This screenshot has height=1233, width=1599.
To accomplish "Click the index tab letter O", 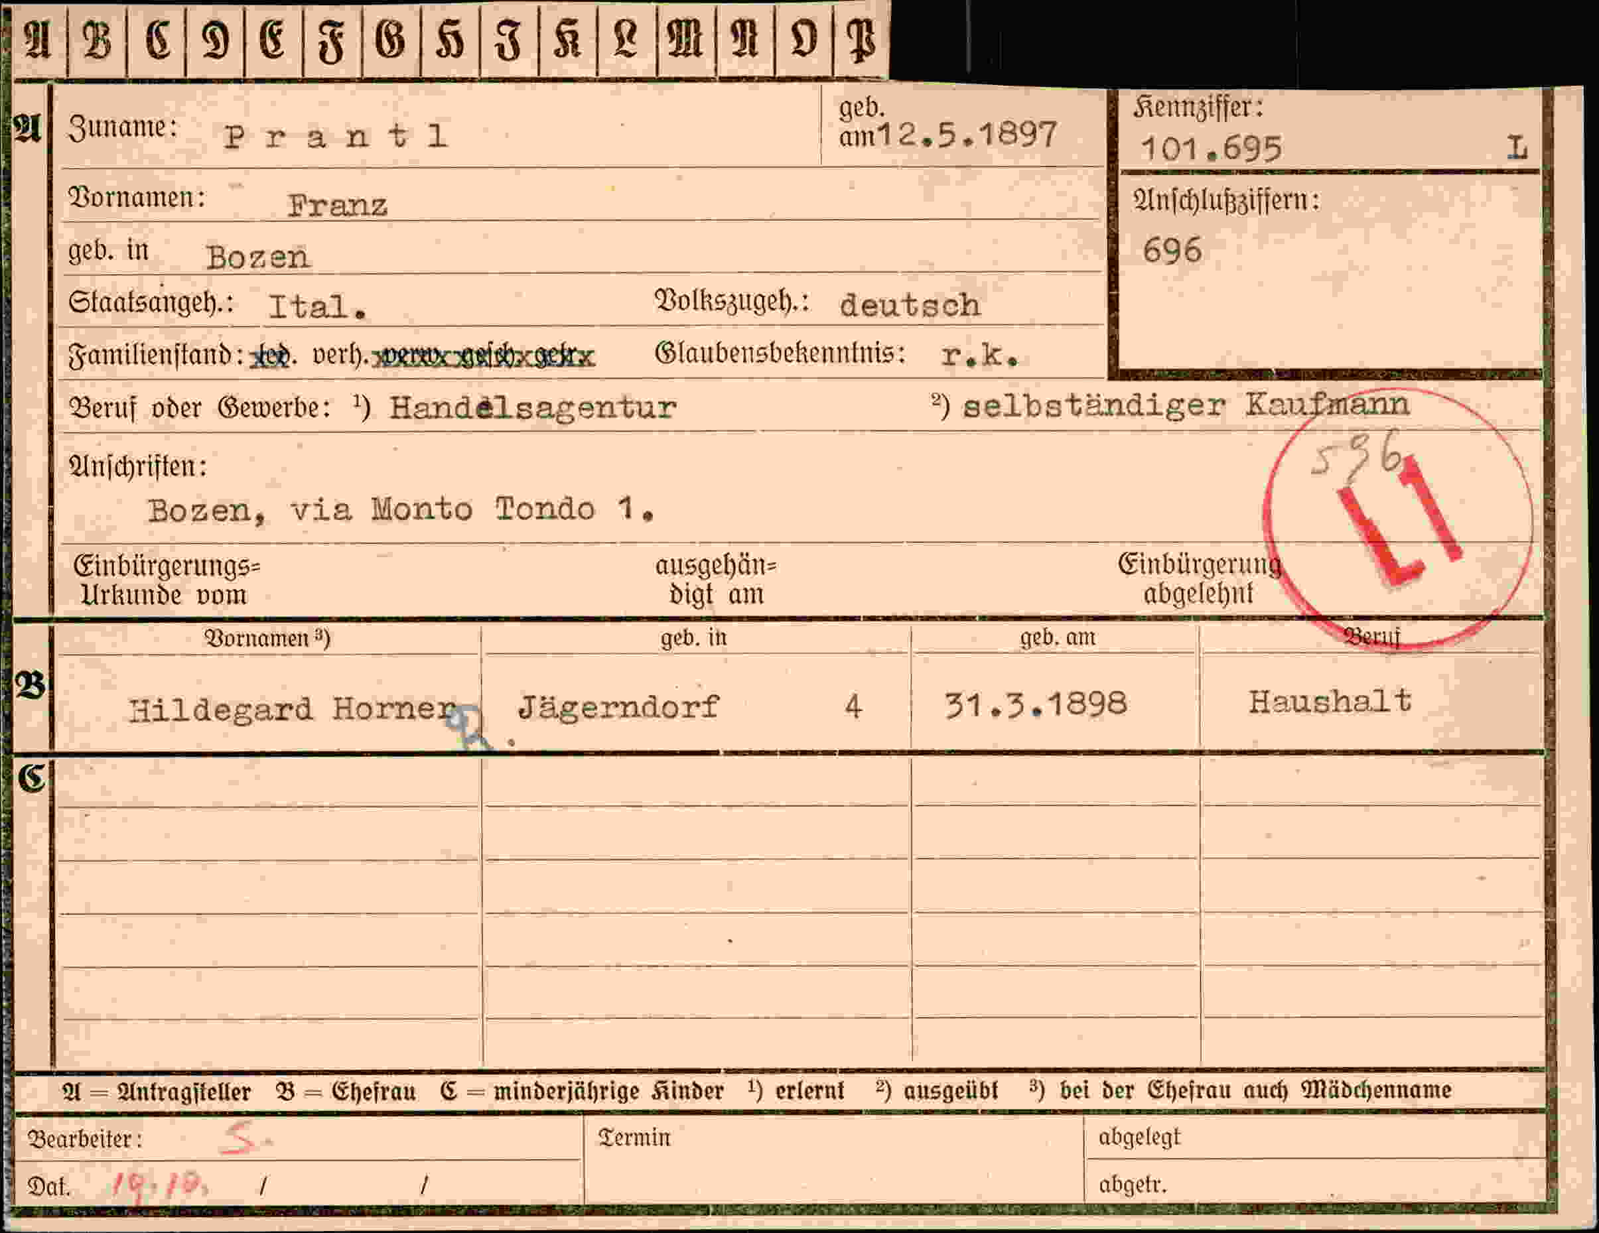I will (804, 38).
